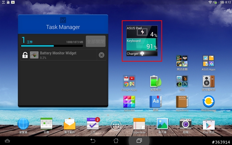
Task: Tap the Back navigation button
Action: click(93, 141)
